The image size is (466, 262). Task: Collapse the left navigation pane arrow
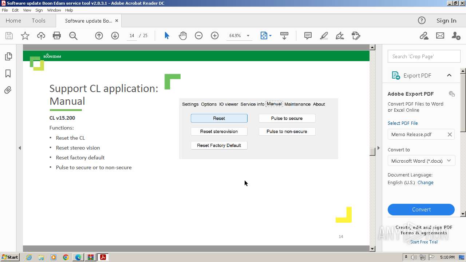point(20,148)
